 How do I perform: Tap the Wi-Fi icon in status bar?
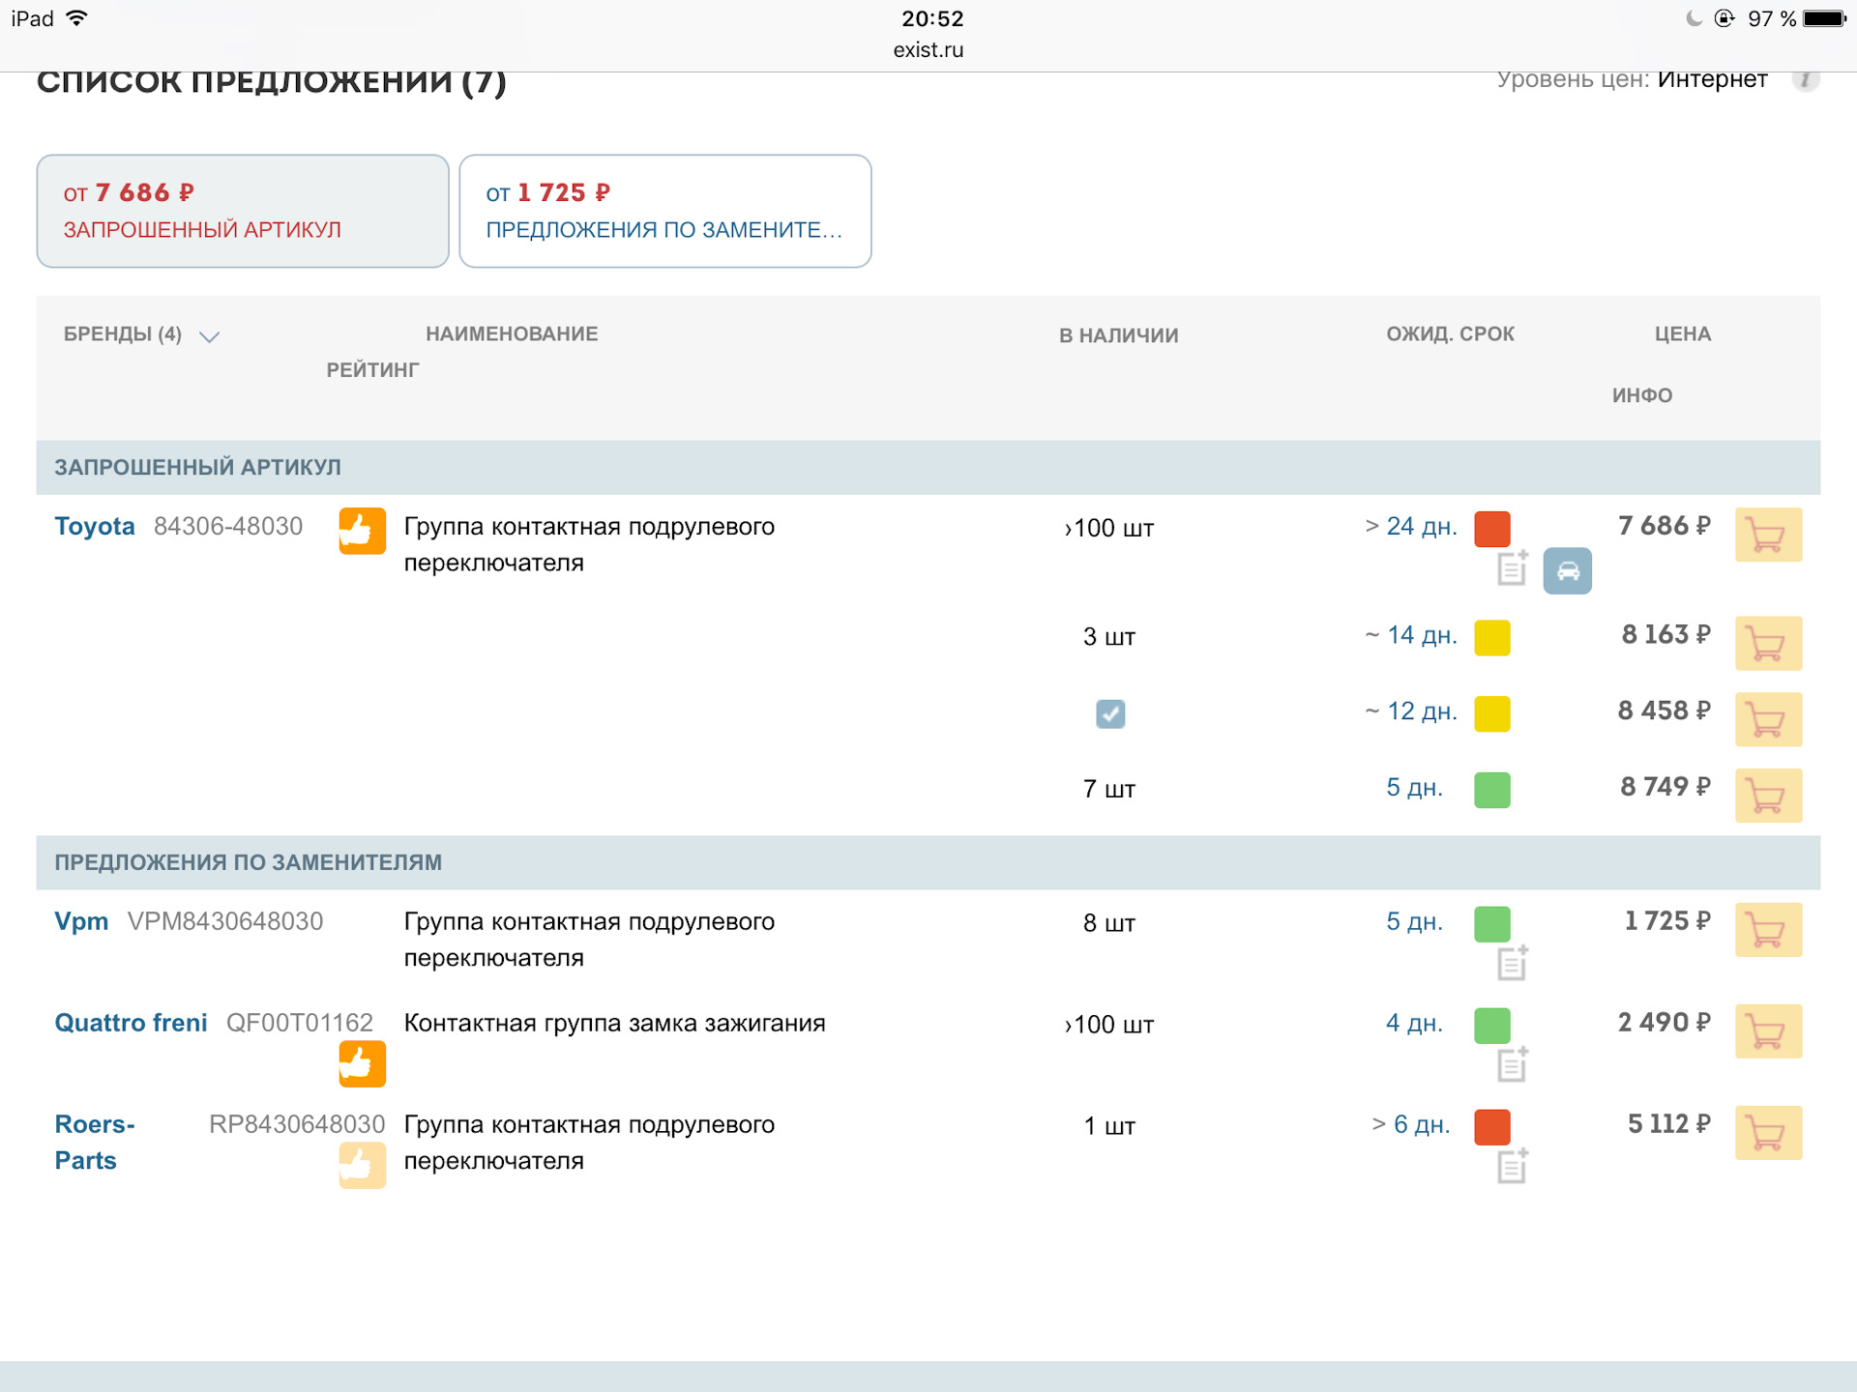coord(76,17)
